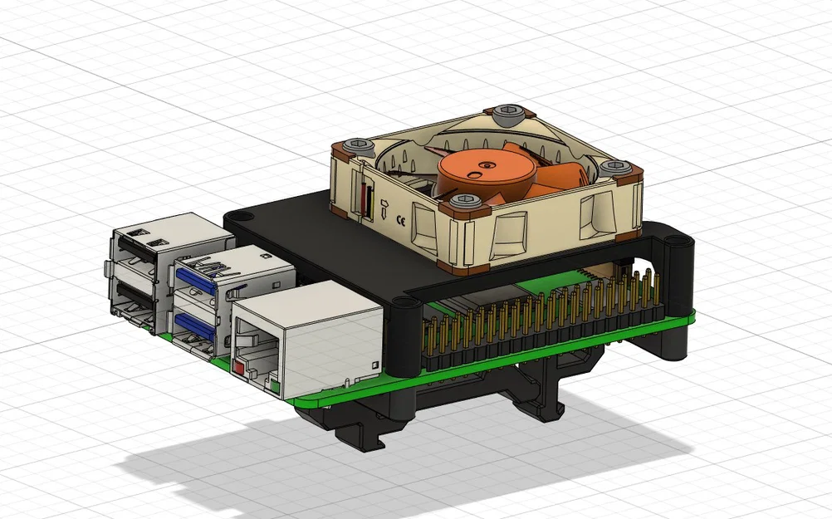Click the CE marking on the fan frame

coord(400,221)
